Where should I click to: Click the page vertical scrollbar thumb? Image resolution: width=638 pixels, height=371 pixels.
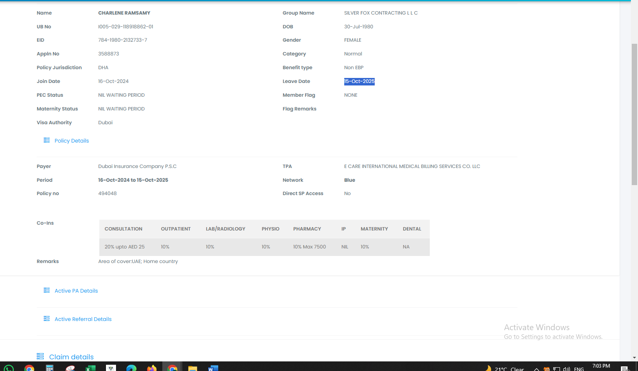pos(634,113)
